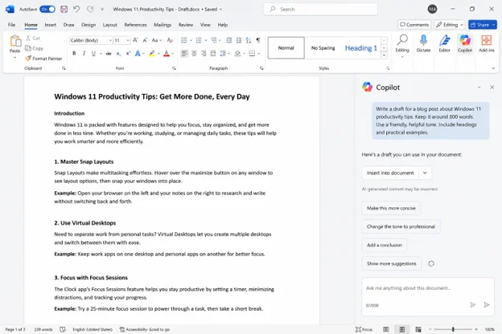Open the Editor tool
Viewport: 502px width, 334px height.
[x=444, y=44]
